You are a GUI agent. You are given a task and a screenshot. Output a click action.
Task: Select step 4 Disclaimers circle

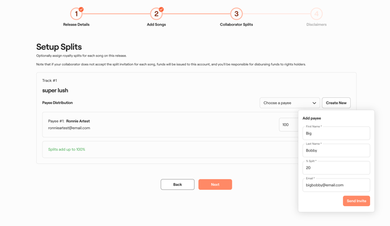click(316, 14)
